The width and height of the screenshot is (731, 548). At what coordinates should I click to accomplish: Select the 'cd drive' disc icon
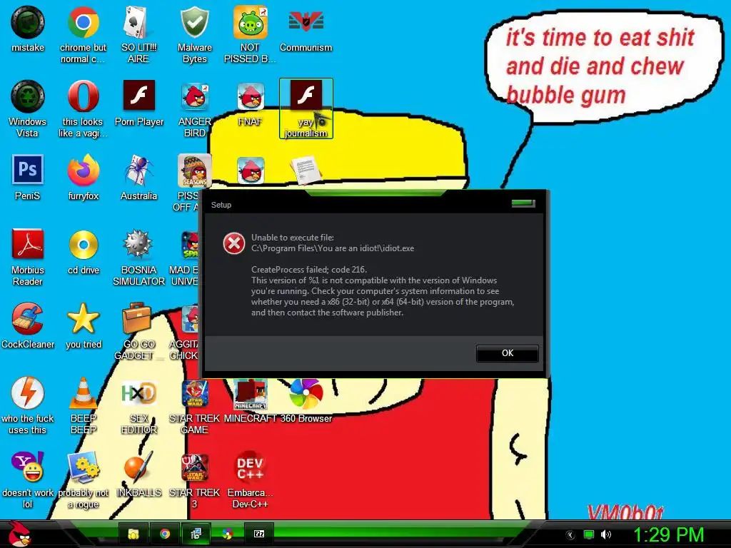(x=83, y=252)
